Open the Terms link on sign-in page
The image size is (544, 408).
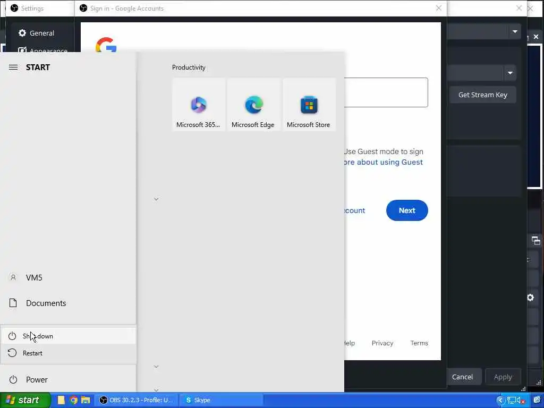419,343
